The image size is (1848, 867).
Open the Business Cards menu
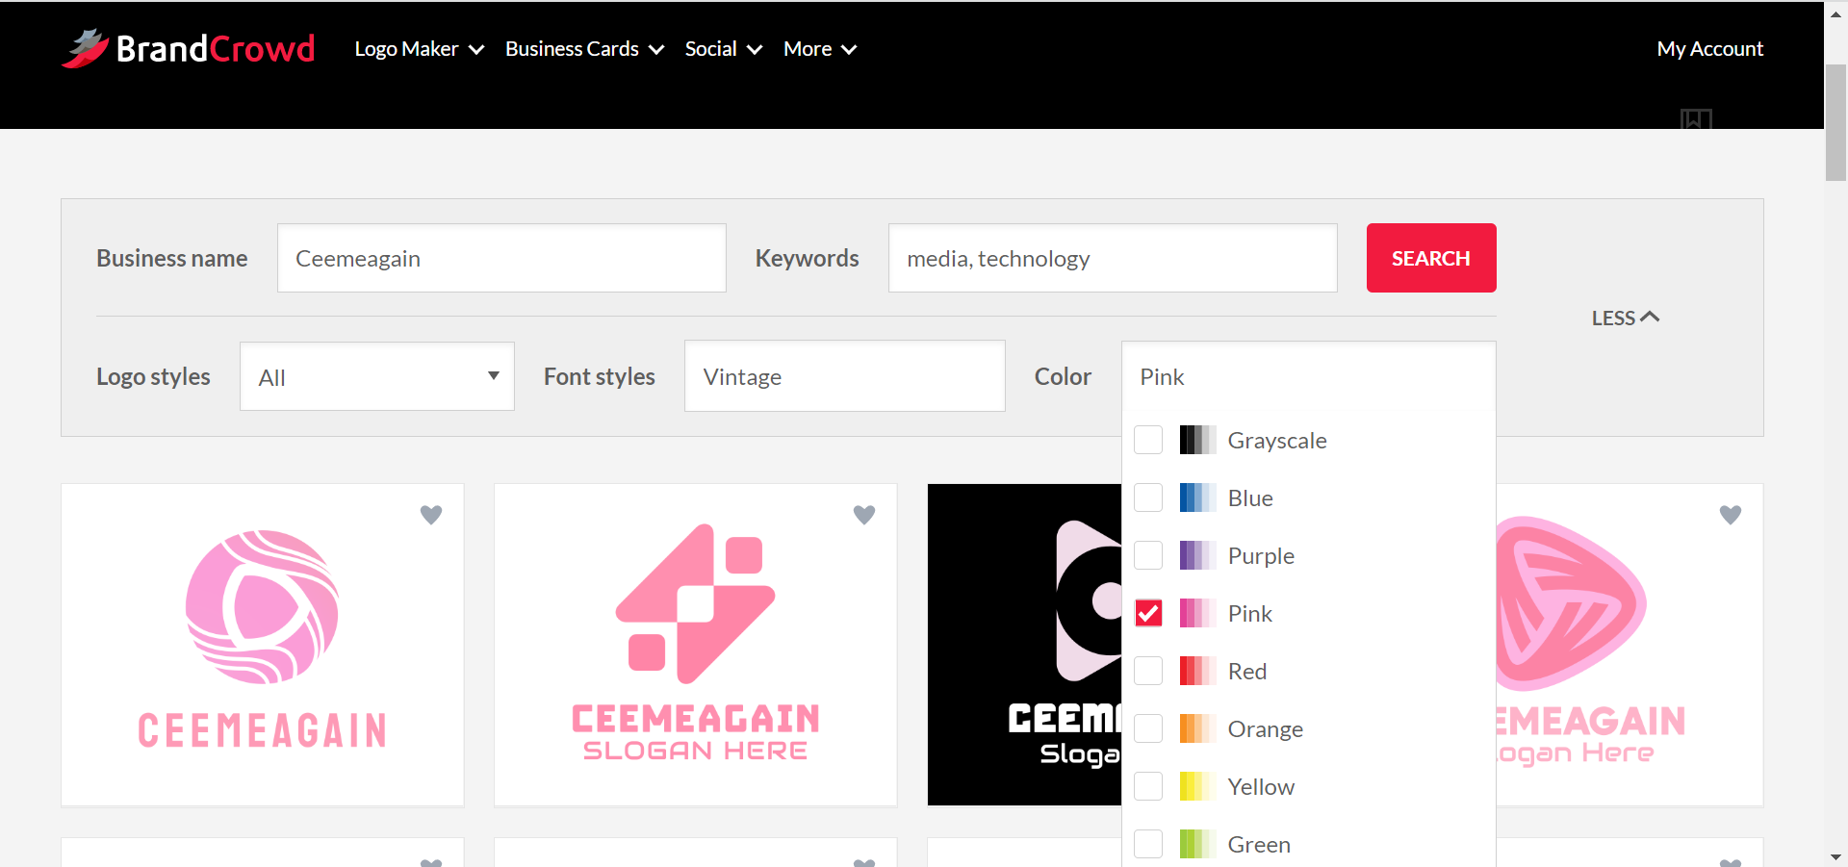[x=584, y=49]
